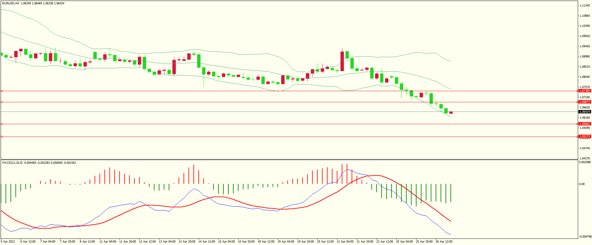Select the 1.05273 red price label
Screen dimensions: 592x245
tap(584, 137)
